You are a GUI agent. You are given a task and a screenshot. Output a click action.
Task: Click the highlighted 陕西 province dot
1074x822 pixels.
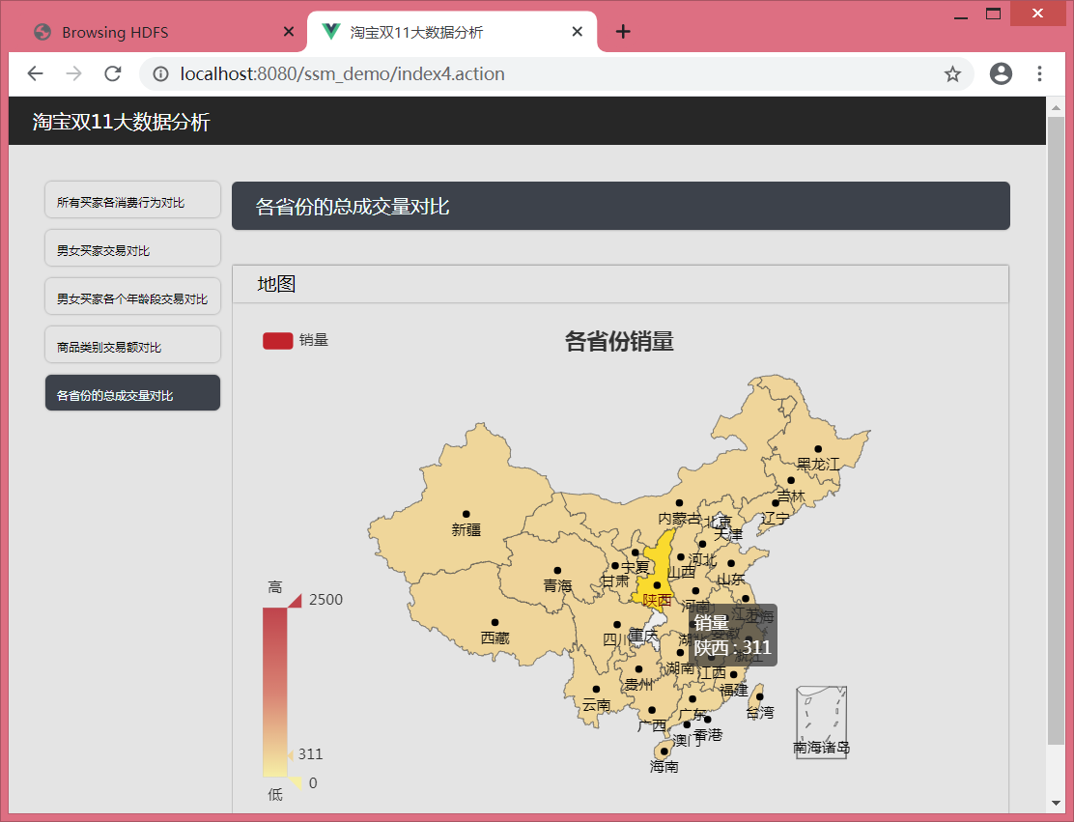[657, 585]
